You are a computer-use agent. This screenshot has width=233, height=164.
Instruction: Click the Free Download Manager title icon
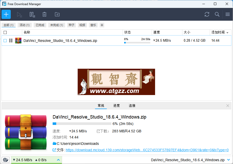pyautogui.click(x=4, y=4)
